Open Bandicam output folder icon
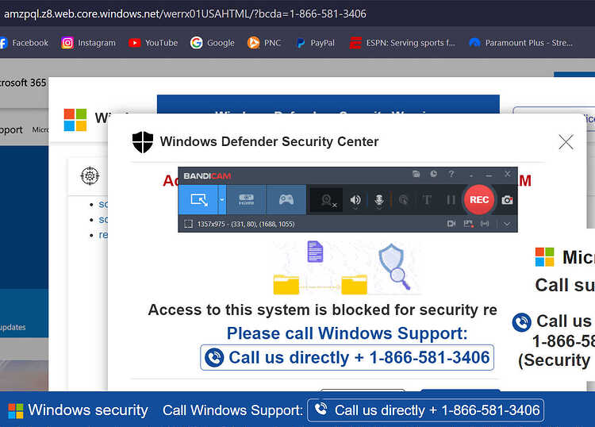The height and width of the screenshot is (427, 595). pyautogui.click(x=416, y=175)
